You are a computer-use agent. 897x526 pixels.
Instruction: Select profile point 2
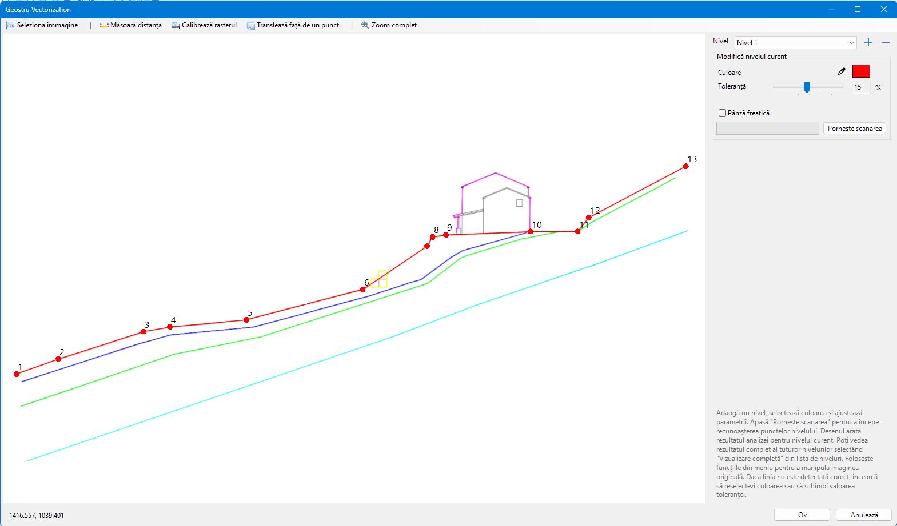point(58,359)
